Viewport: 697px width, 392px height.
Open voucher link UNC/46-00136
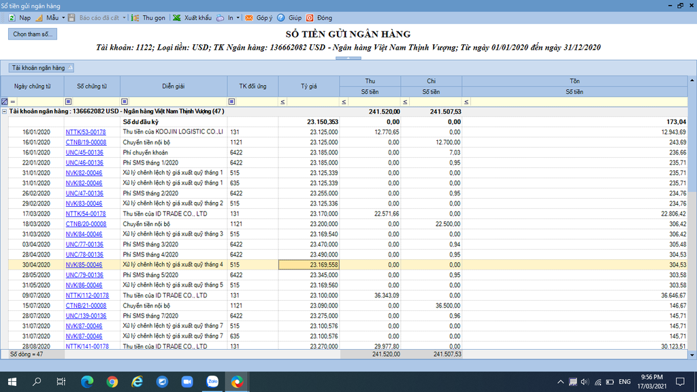pos(84,163)
